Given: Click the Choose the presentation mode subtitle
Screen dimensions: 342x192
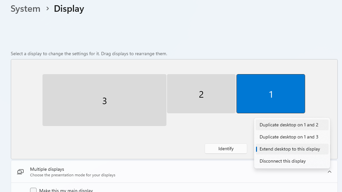Looking at the screenshot, I should [73, 175].
